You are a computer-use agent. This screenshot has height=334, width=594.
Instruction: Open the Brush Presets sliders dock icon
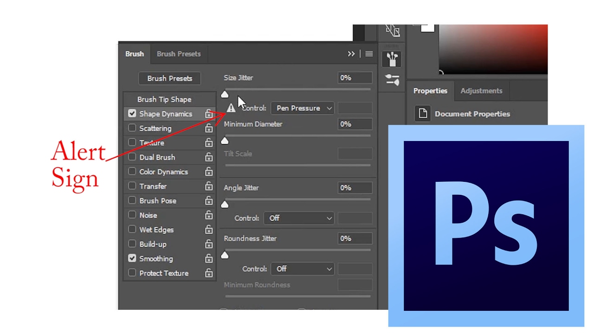pyautogui.click(x=392, y=79)
